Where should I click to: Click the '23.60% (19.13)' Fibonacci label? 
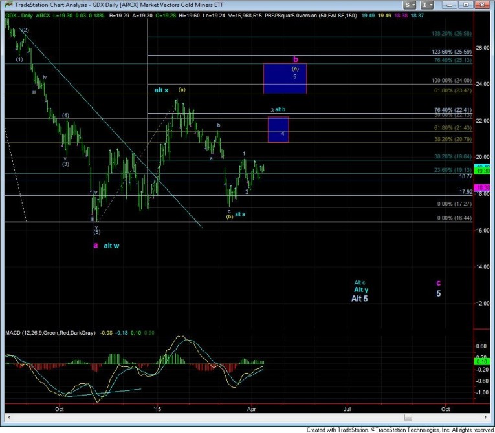pyautogui.click(x=453, y=170)
